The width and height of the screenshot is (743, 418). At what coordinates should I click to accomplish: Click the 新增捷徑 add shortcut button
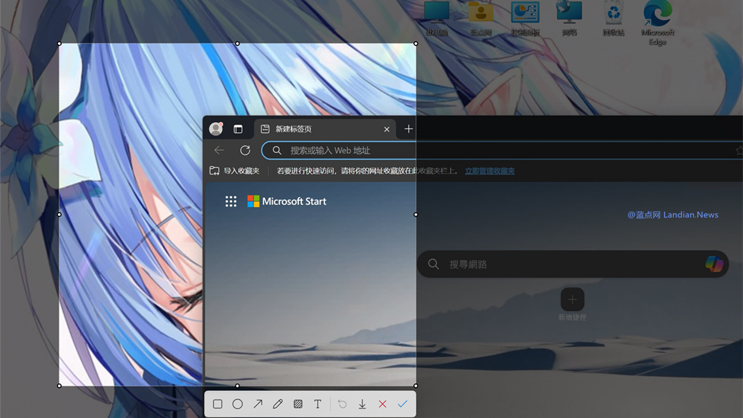[572, 300]
